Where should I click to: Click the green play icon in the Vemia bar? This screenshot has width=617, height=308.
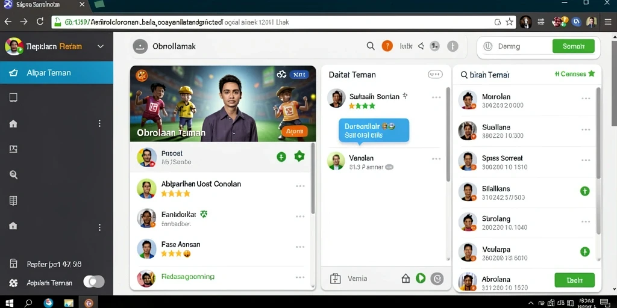pyautogui.click(x=421, y=279)
